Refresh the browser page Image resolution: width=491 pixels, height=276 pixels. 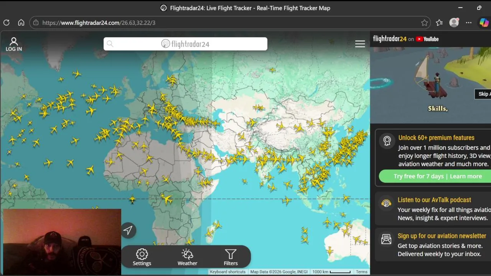click(x=7, y=23)
